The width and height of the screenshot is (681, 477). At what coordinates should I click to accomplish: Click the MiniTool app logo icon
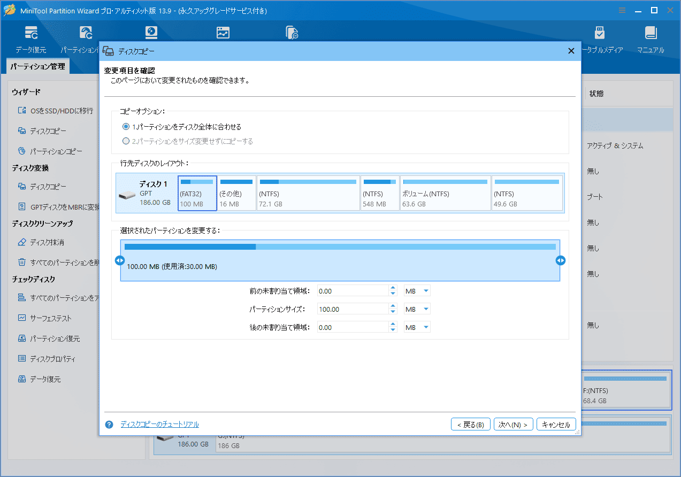click(x=10, y=10)
